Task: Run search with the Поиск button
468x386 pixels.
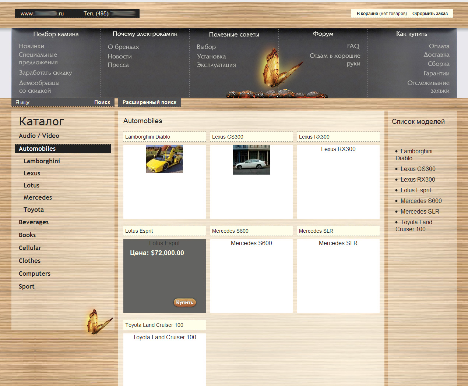Action: click(102, 102)
